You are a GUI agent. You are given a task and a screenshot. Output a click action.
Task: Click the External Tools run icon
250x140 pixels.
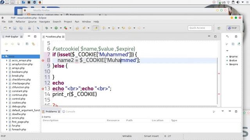[x=66, y=28]
